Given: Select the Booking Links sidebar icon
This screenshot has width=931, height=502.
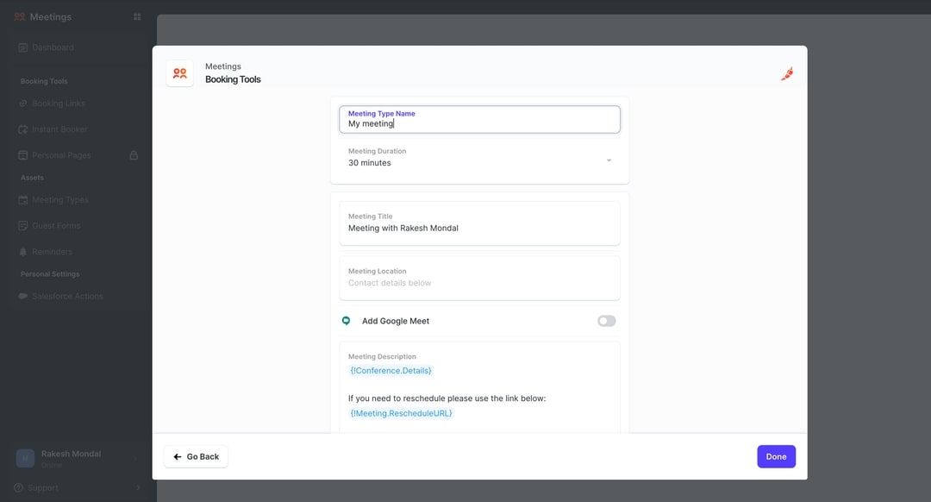Looking at the screenshot, I should click(22, 103).
